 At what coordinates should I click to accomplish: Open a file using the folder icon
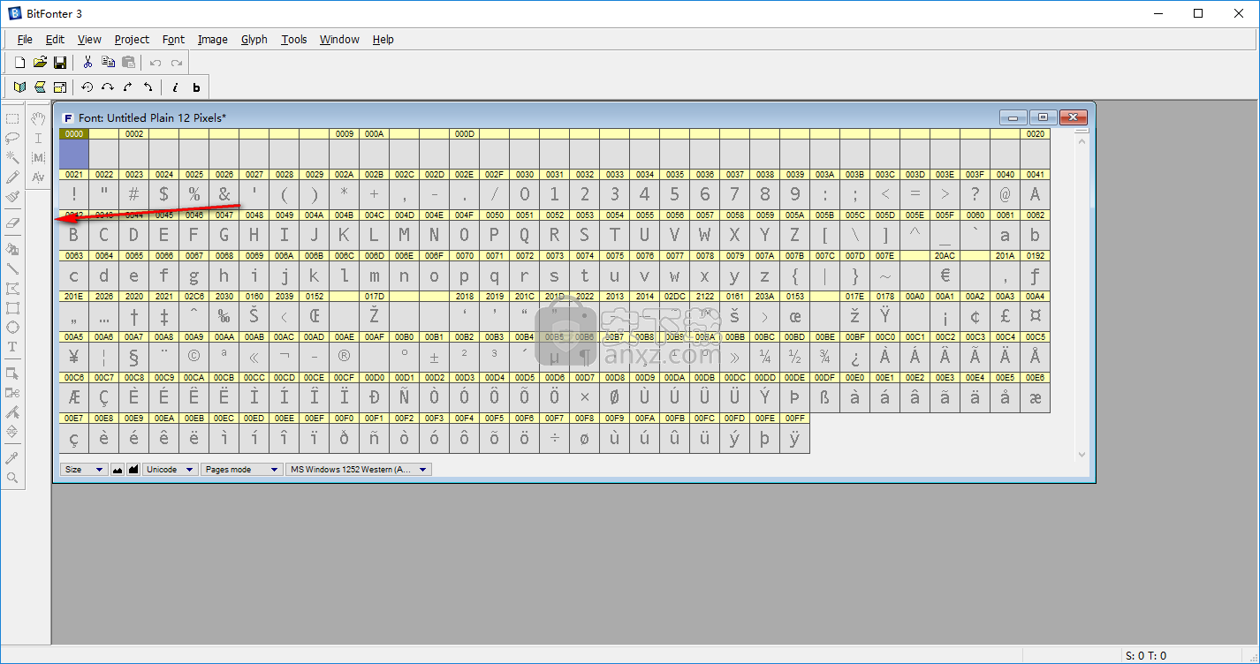[x=40, y=63]
